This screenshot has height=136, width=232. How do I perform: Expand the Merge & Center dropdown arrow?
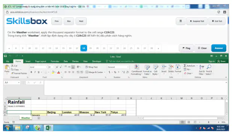pos(105,72)
